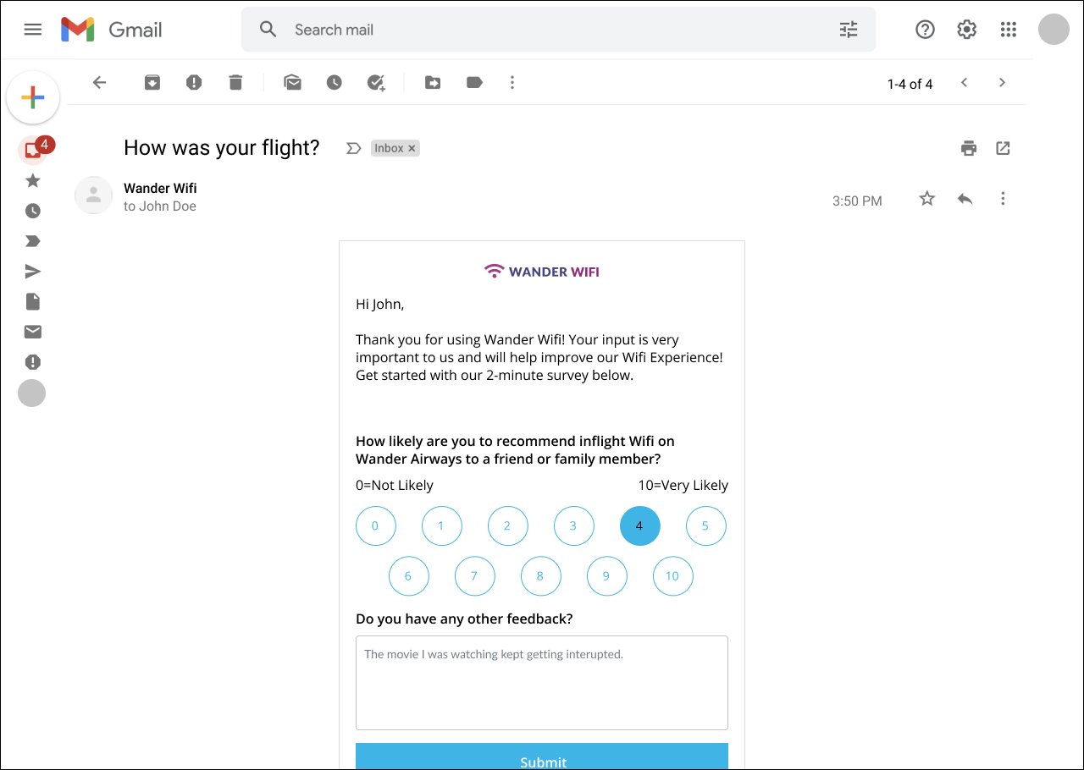1084x770 pixels.
Task: Select rating 3 in the survey
Action: (x=573, y=526)
